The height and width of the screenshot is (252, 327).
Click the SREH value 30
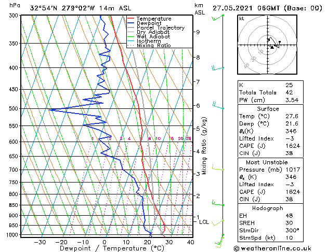point(289,223)
